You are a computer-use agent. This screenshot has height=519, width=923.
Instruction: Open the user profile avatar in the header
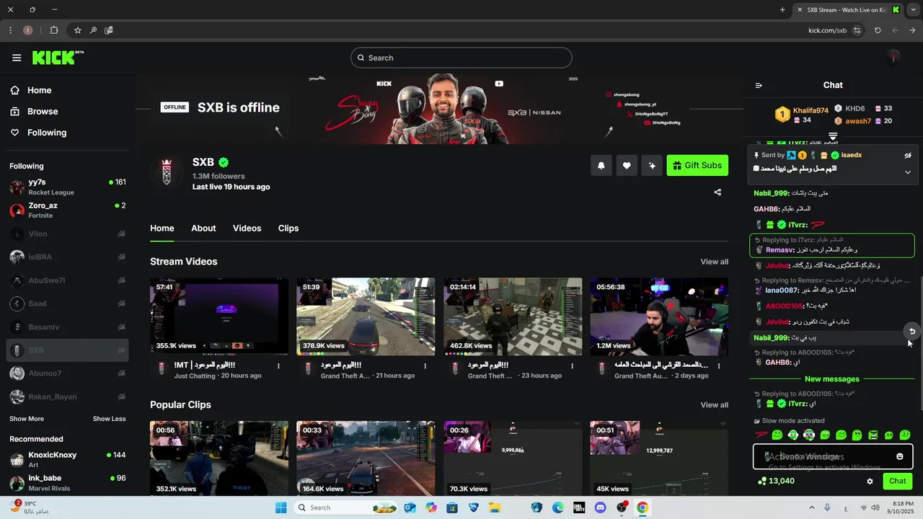(x=894, y=57)
